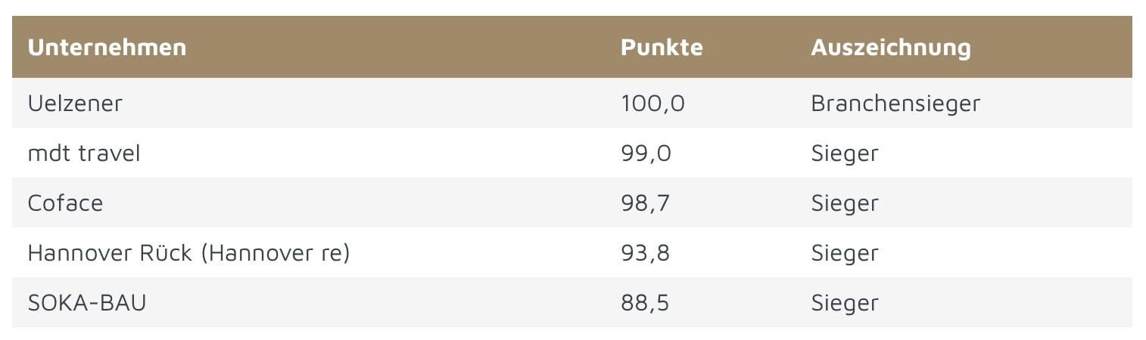The width and height of the screenshot is (1146, 340).
Task: Click the 99,0 points value
Action: [646, 153]
